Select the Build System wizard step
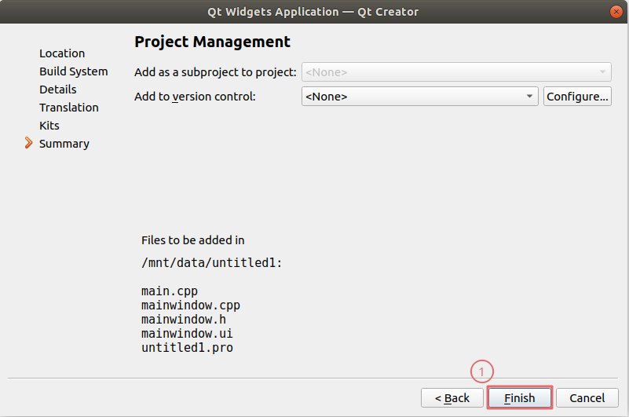The image size is (629, 417). click(x=74, y=71)
